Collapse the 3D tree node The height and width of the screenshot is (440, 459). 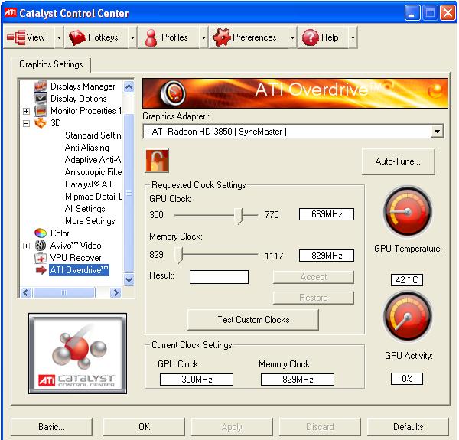click(x=26, y=123)
